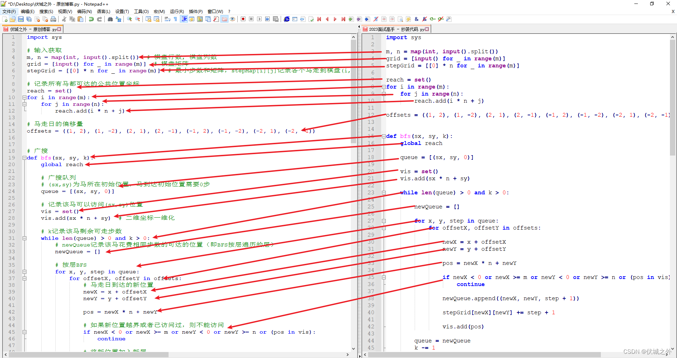
Task: Click the ampersand encode icon
Action: pyautogui.click(x=416, y=19)
